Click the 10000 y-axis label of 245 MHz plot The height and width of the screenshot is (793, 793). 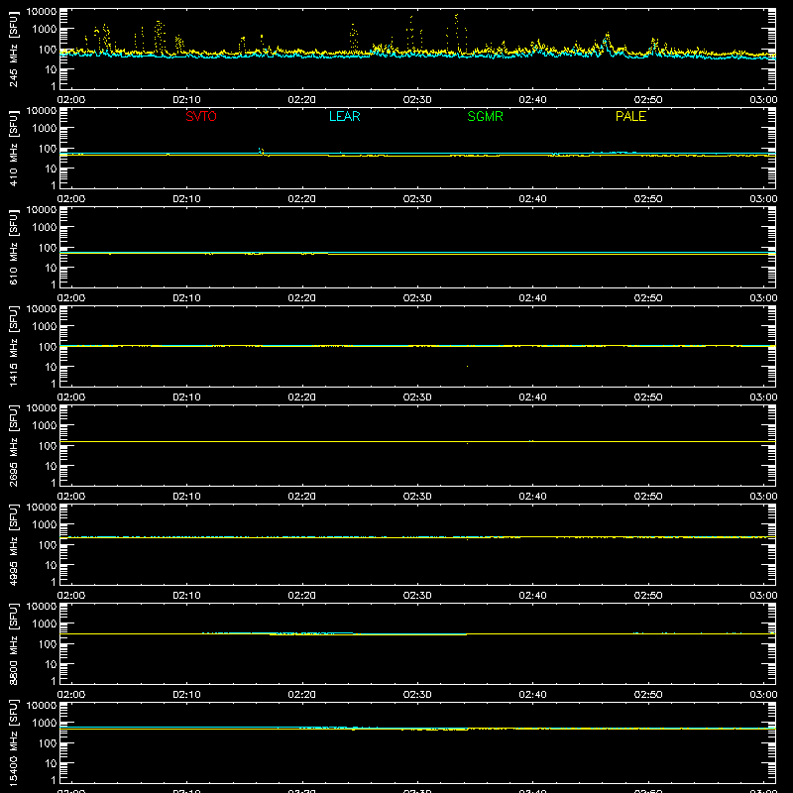click(42, 12)
